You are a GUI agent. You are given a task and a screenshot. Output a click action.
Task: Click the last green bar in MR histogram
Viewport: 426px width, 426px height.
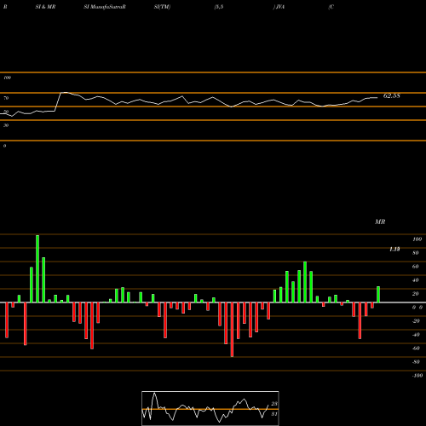click(x=378, y=294)
